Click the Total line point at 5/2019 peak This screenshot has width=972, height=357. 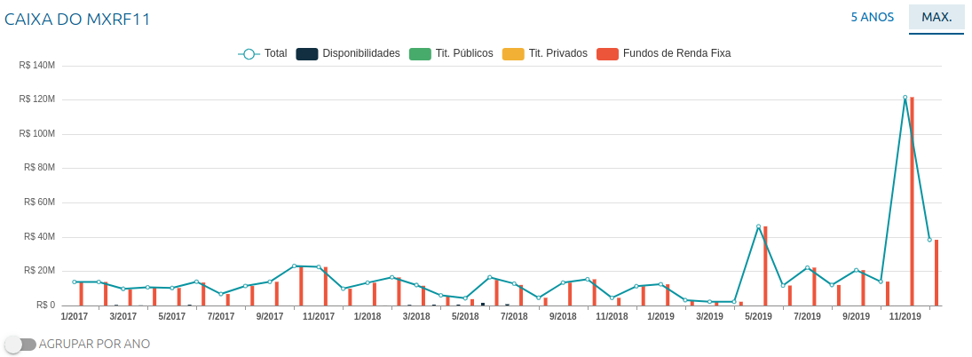click(x=758, y=226)
